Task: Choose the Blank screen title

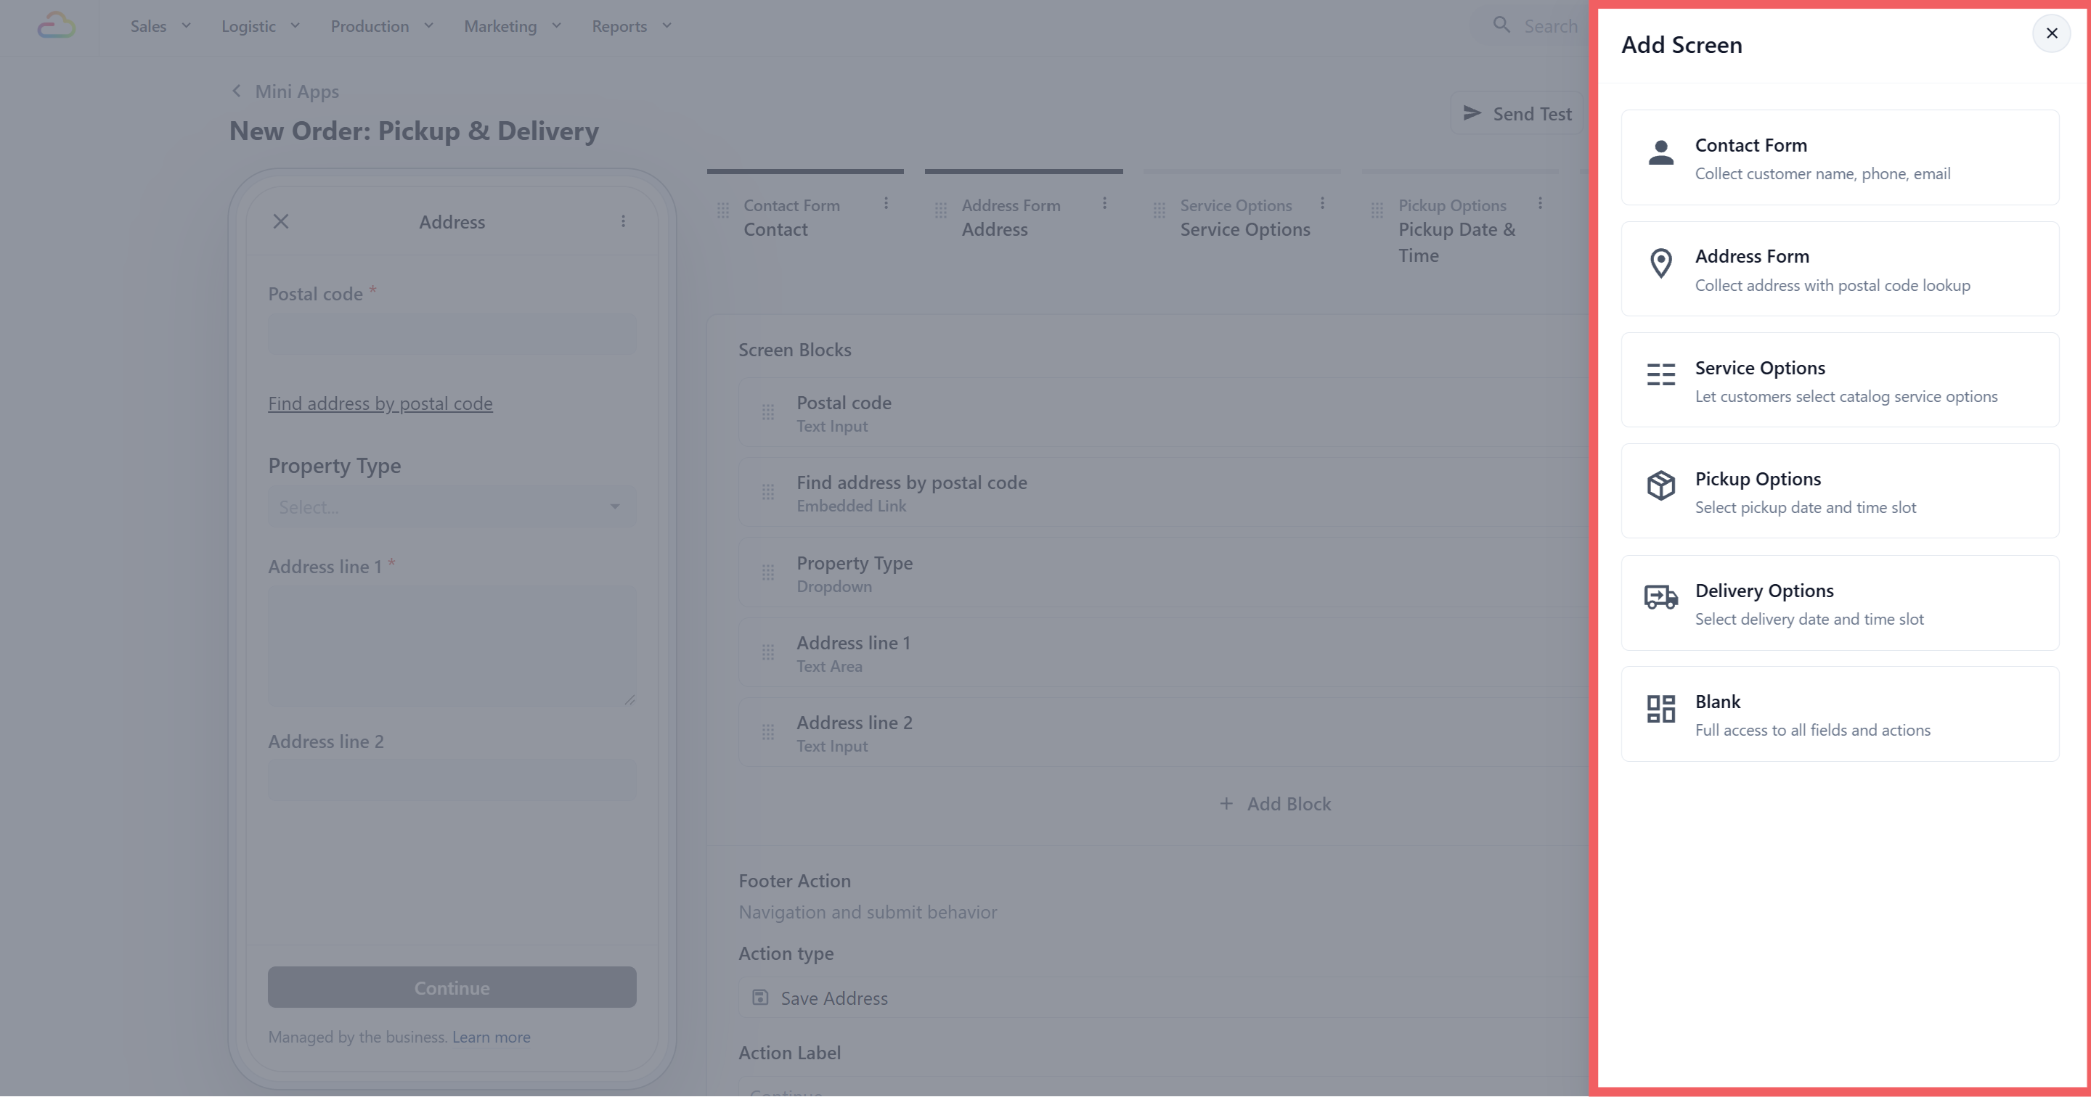Action: tap(1718, 702)
